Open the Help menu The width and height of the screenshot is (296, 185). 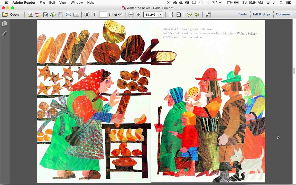click(x=91, y=3)
